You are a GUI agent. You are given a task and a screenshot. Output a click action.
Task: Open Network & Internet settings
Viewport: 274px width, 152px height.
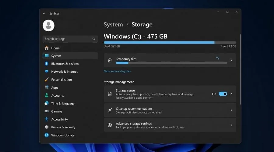(70, 71)
